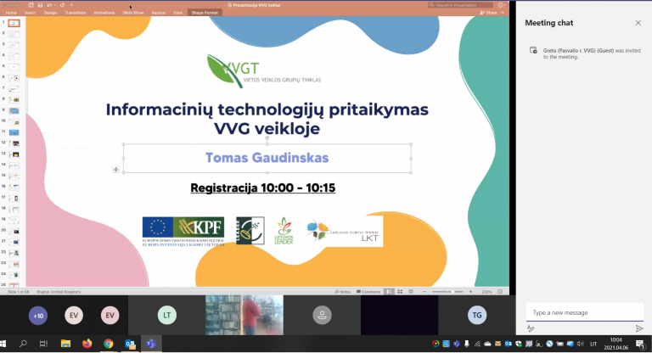Start Reading view icon in status bar
The width and height of the screenshot is (652, 353).
411,292
